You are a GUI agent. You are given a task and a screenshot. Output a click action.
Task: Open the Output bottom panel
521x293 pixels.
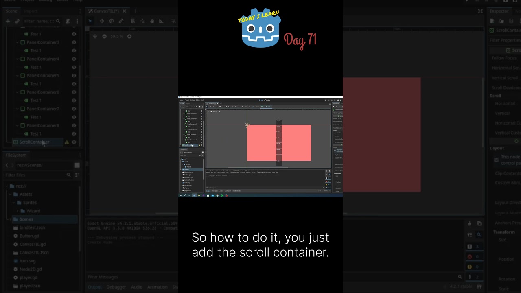95,287
